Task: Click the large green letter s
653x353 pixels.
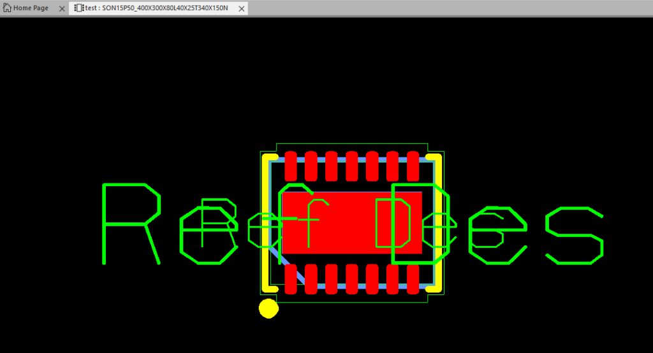Action: pyautogui.click(x=574, y=235)
